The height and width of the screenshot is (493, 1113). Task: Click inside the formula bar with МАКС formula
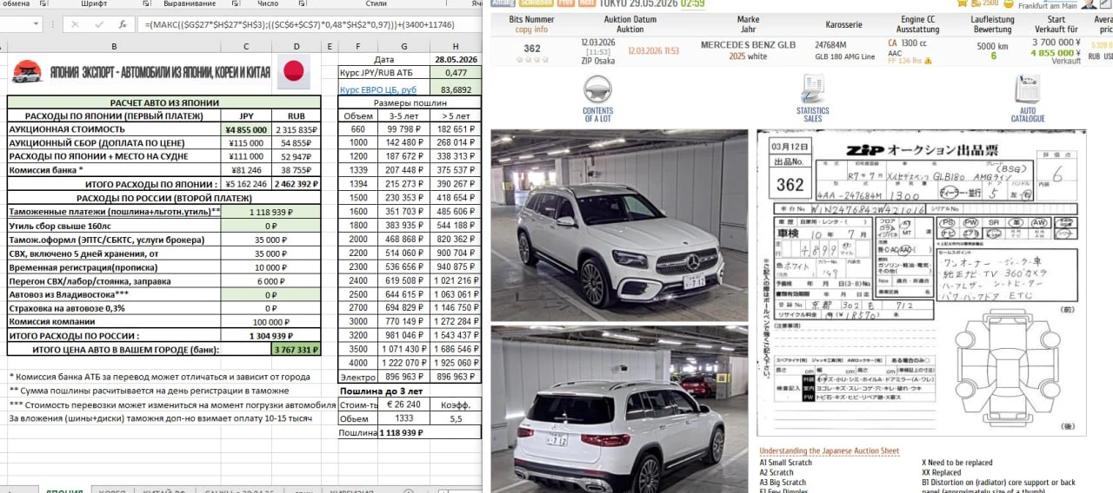tap(309, 24)
